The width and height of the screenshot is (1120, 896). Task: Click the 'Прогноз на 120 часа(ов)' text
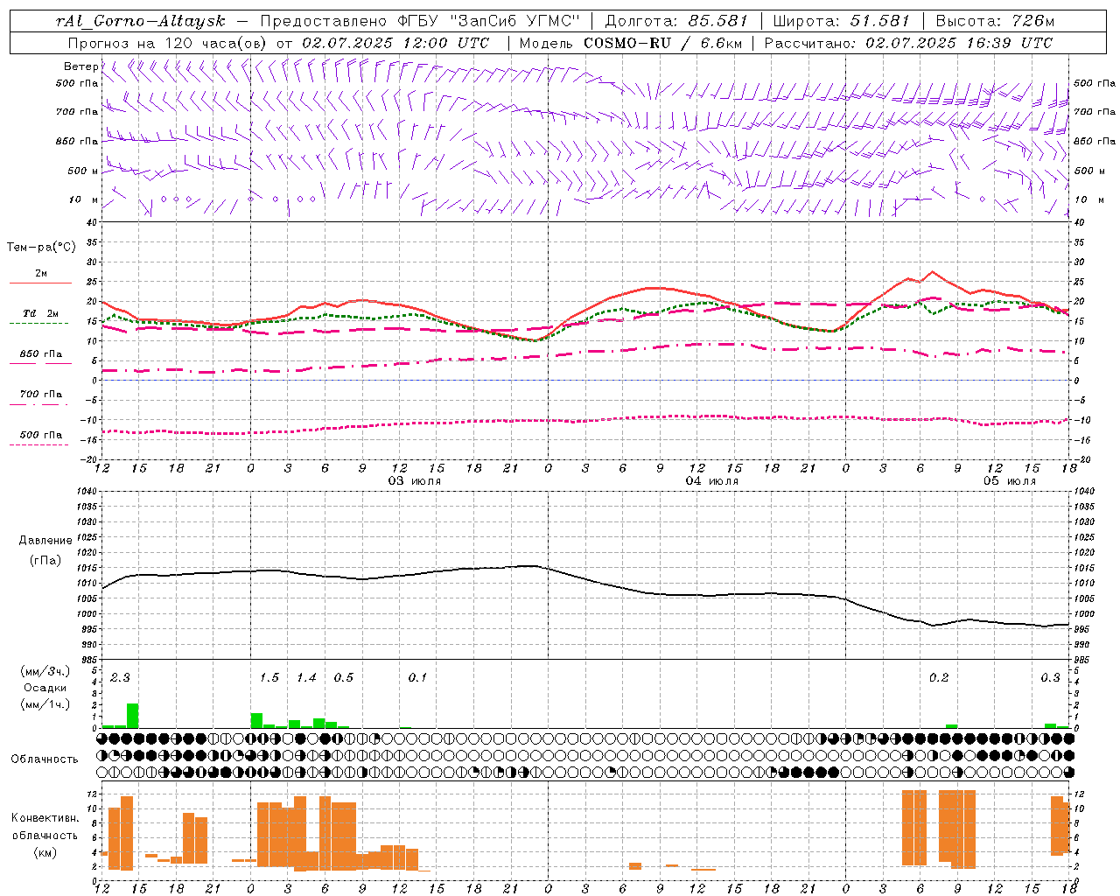tap(169, 42)
